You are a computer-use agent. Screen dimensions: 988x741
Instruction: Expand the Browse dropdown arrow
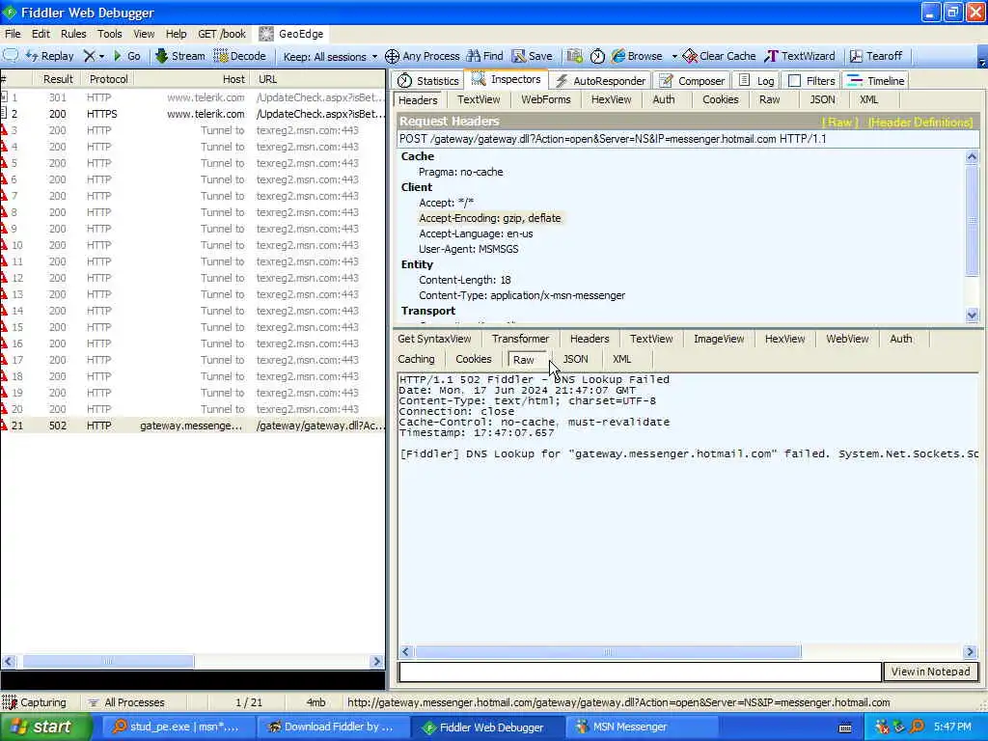tap(674, 56)
